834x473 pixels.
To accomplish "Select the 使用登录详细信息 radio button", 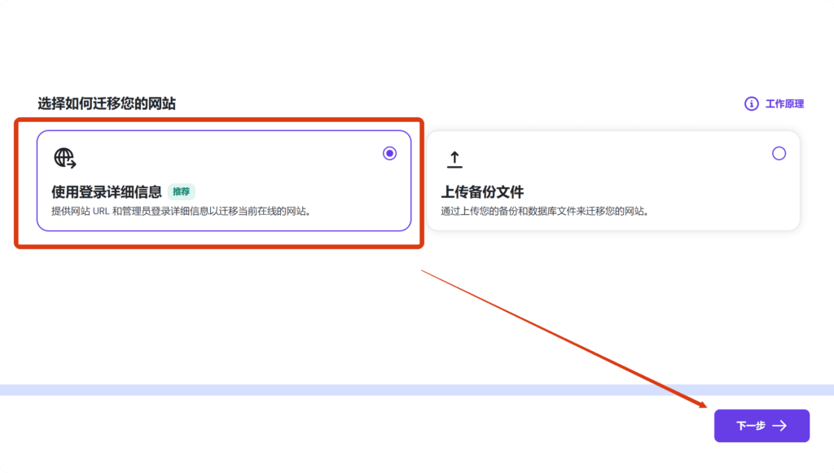I will [x=389, y=153].
